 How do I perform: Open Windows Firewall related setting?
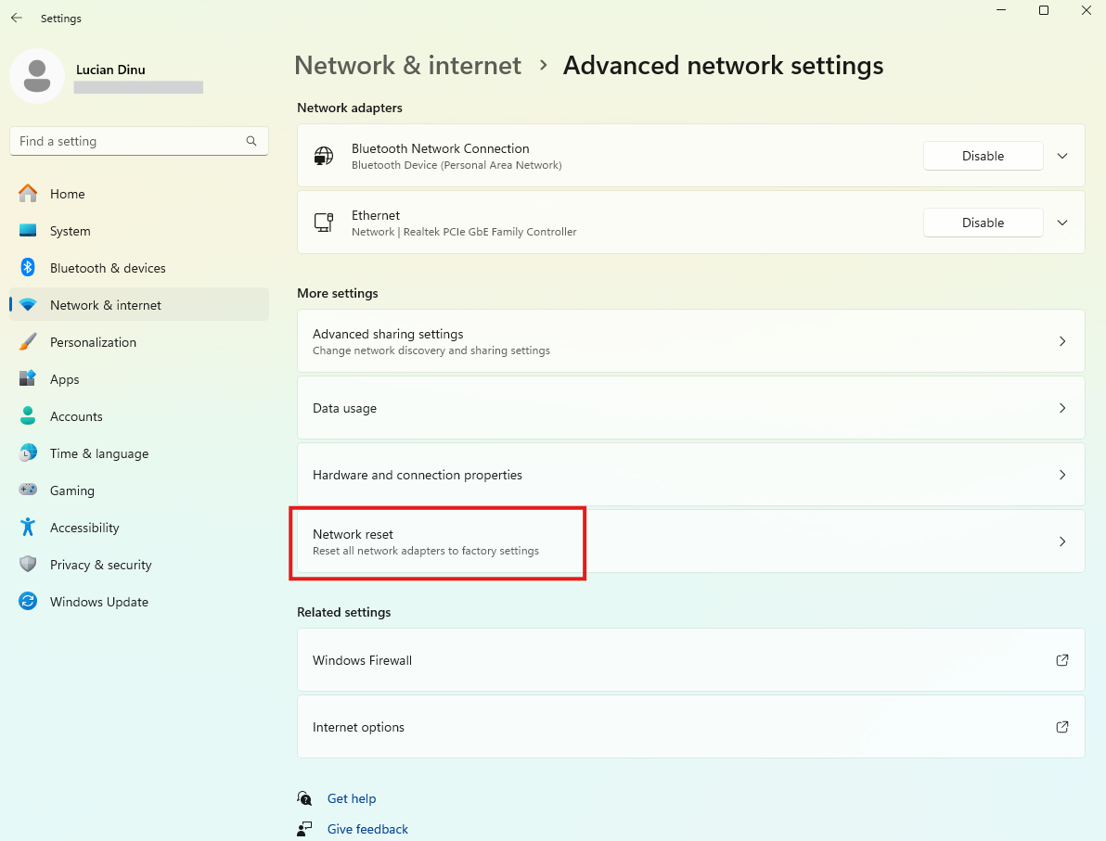tap(690, 660)
